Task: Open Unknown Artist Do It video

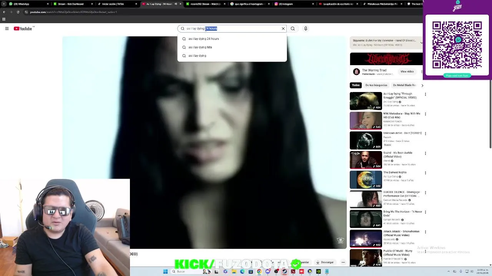Action: [366, 140]
